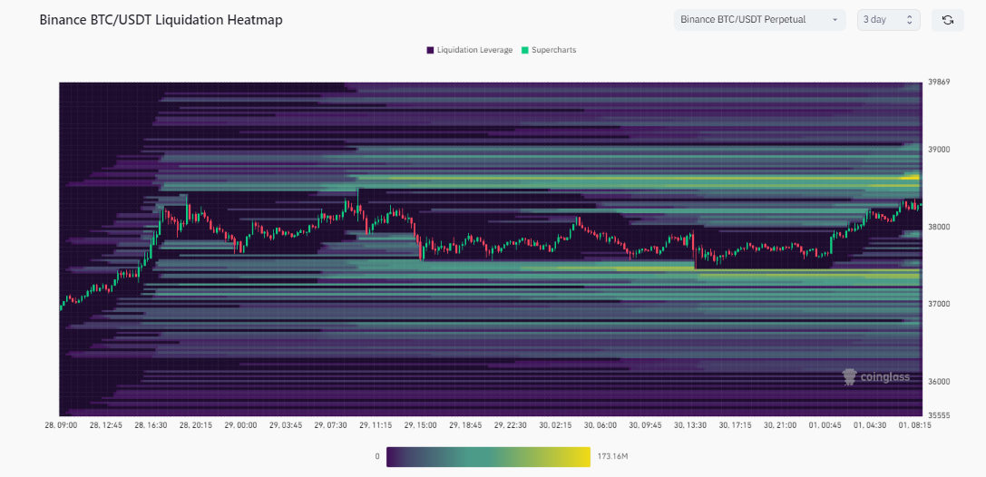Click the 28, 09:00 time axis label
986x477 pixels.
tap(61, 424)
